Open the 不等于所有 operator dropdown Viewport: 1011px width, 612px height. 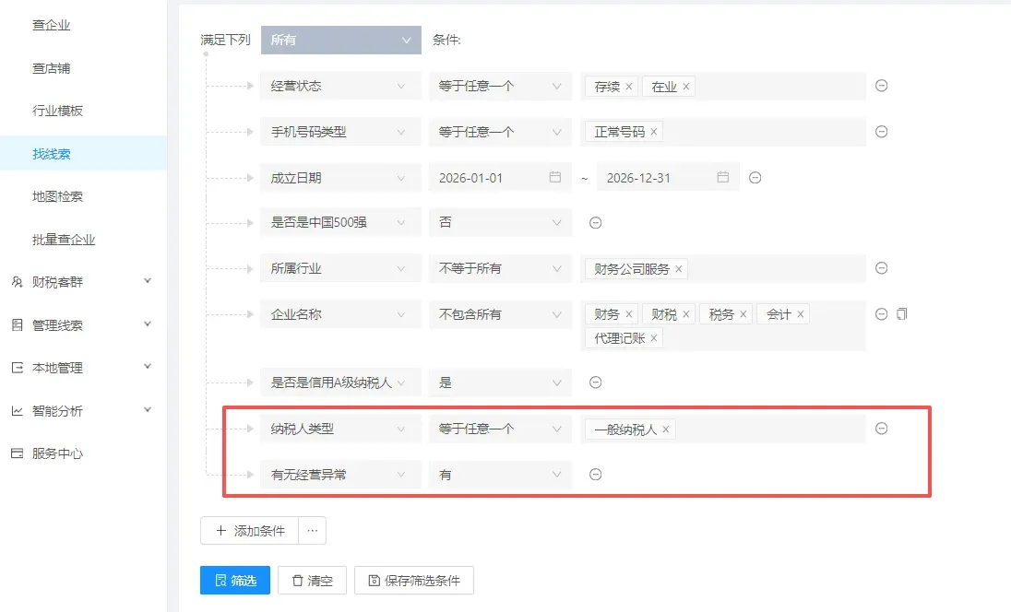coord(500,268)
